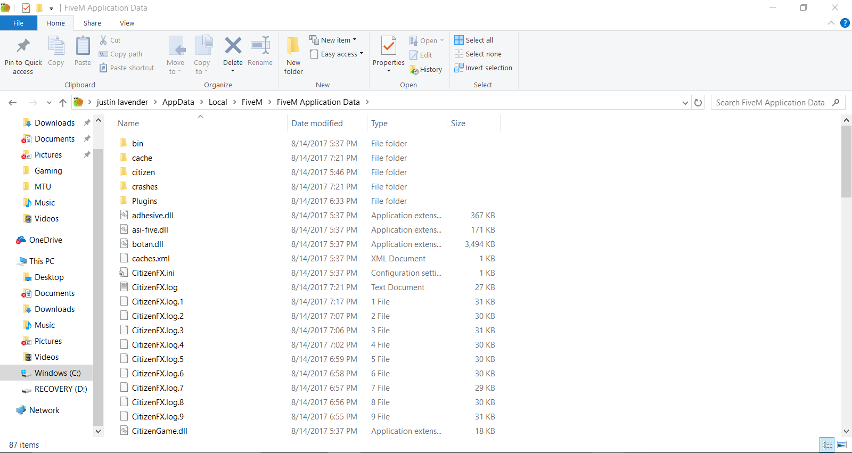Screen dimensions: 852x453
Task: Expand the New item menu
Action: (x=333, y=40)
